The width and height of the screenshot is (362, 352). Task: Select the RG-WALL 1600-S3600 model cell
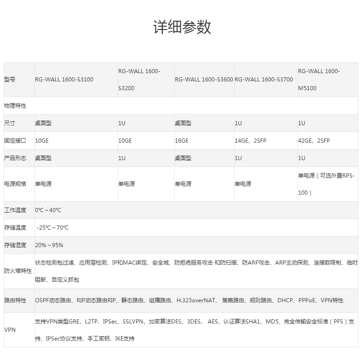(x=203, y=80)
